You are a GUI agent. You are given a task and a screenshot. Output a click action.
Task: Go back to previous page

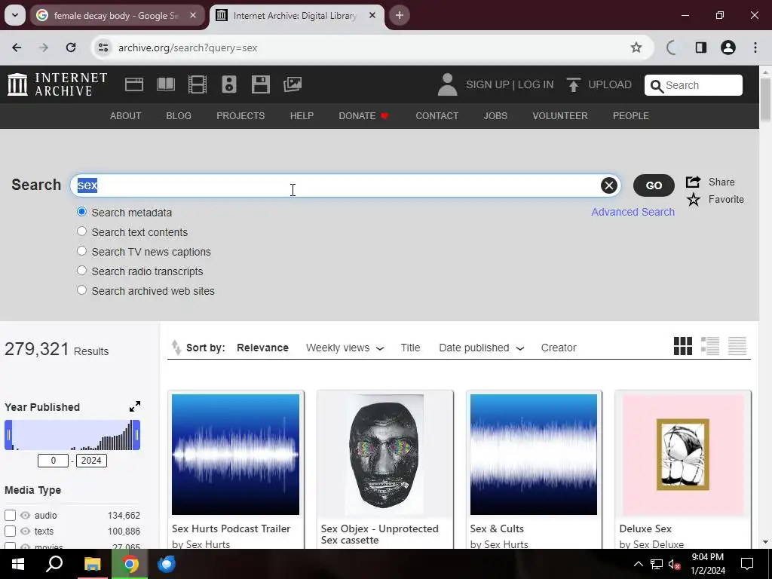click(17, 47)
